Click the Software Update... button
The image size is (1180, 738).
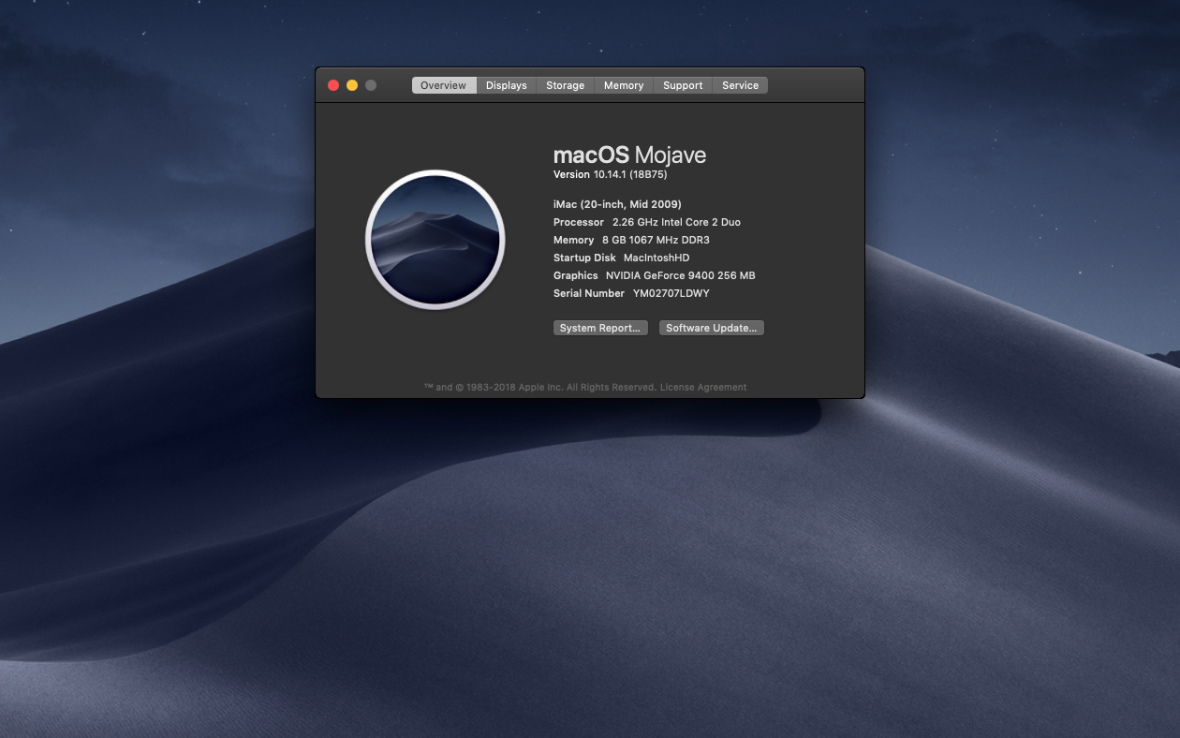[x=712, y=328]
